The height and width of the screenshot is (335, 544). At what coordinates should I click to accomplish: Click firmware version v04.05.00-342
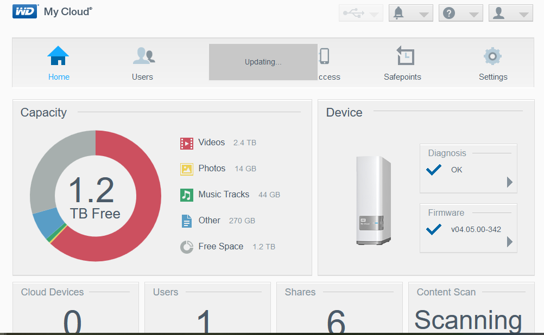pos(476,229)
